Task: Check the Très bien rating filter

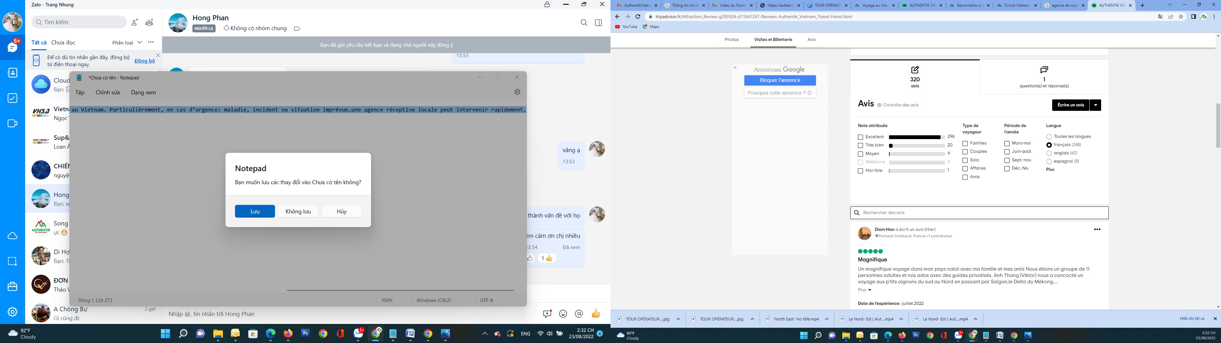Action: tap(860, 145)
